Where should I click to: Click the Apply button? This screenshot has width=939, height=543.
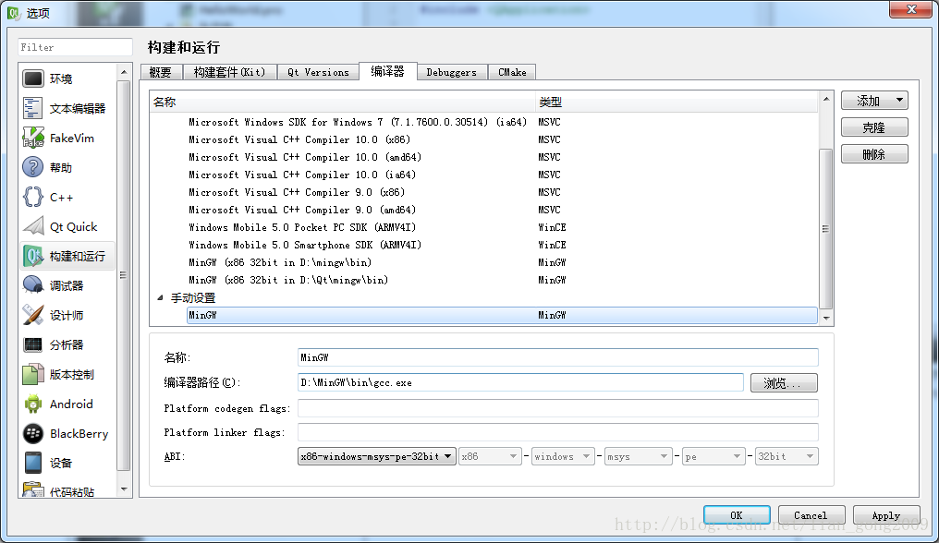click(885, 515)
